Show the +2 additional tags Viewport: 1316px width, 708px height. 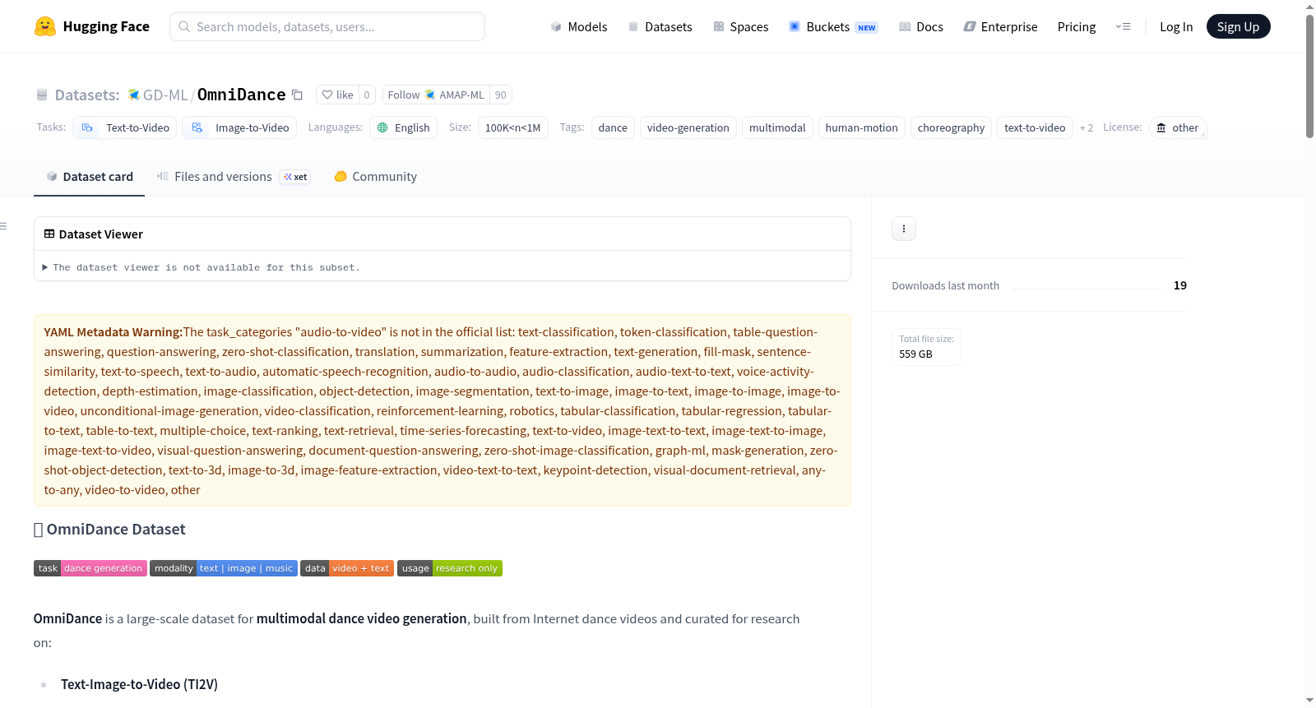coord(1087,127)
